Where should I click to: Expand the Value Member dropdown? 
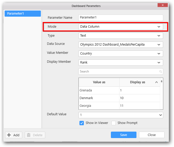[x=159, y=54]
